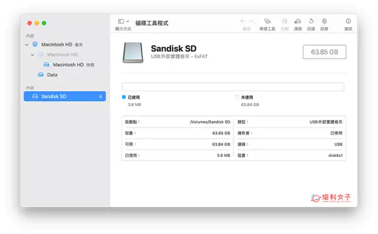The image size is (378, 234).
Task: Click the Data volume disk icon
Action: tap(41, 75)
